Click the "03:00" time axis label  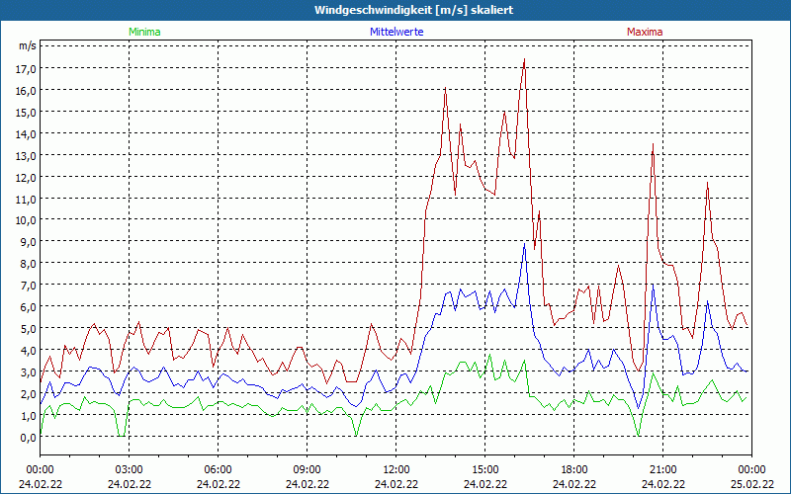130,470
